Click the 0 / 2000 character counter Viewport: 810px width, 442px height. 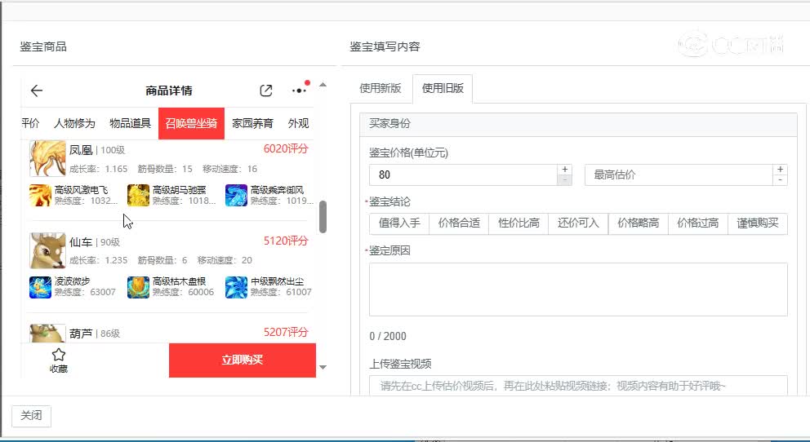(x=387, y=336)
